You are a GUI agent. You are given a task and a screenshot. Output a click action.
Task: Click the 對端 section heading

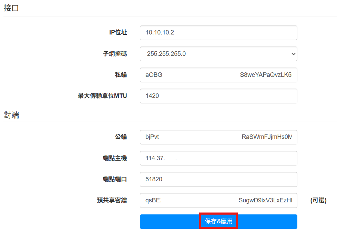coord(11,115)
